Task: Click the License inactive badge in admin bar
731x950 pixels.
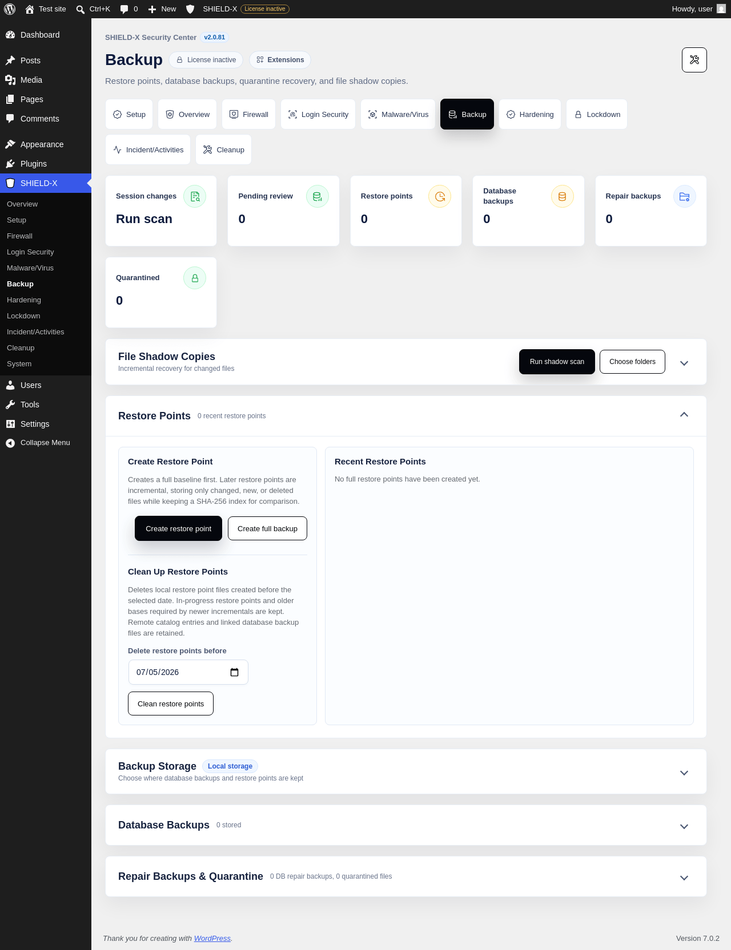Action: (x=265, y=9)
